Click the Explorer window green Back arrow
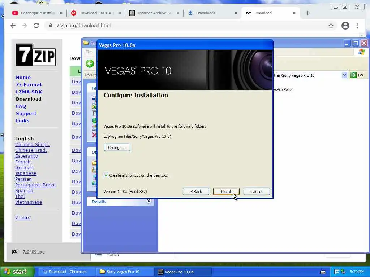The width and height of the screenshot is (370, 277). [x=90, y=63]
